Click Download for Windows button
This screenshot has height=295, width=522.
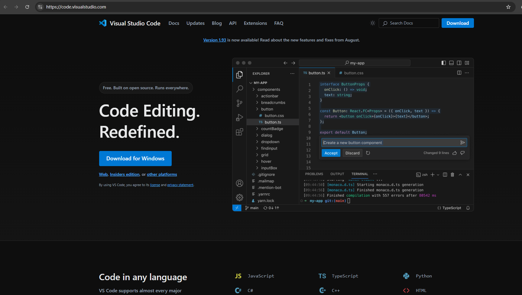(x=135, y=159)
